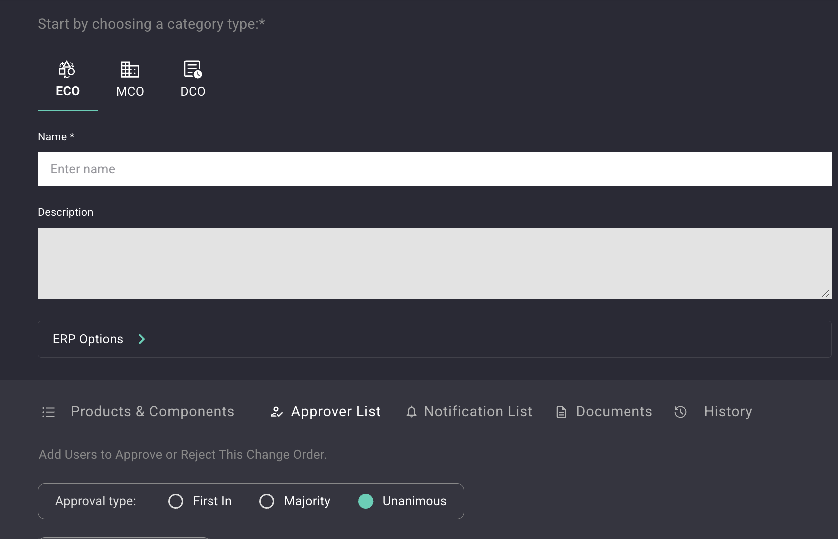838x539 pixels.
Task: Select the ECO category icon
Action: point(67,69)
